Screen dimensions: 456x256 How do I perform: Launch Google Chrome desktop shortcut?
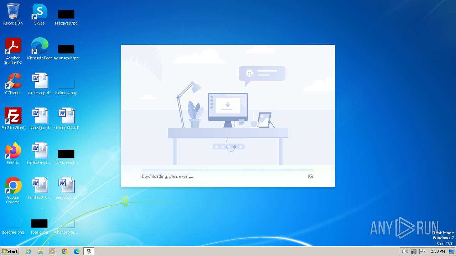click(x=13, y=191)
